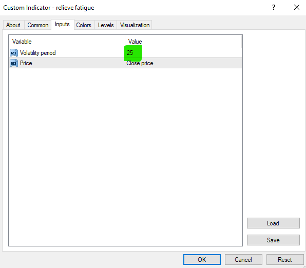Close the Custom Indicator dialog

tap(297, 7)
